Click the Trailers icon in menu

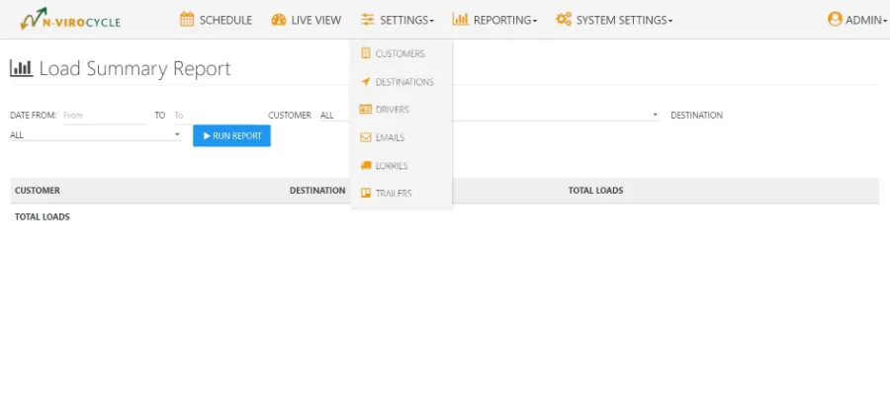pyautogui.click(x=366, y=193)
